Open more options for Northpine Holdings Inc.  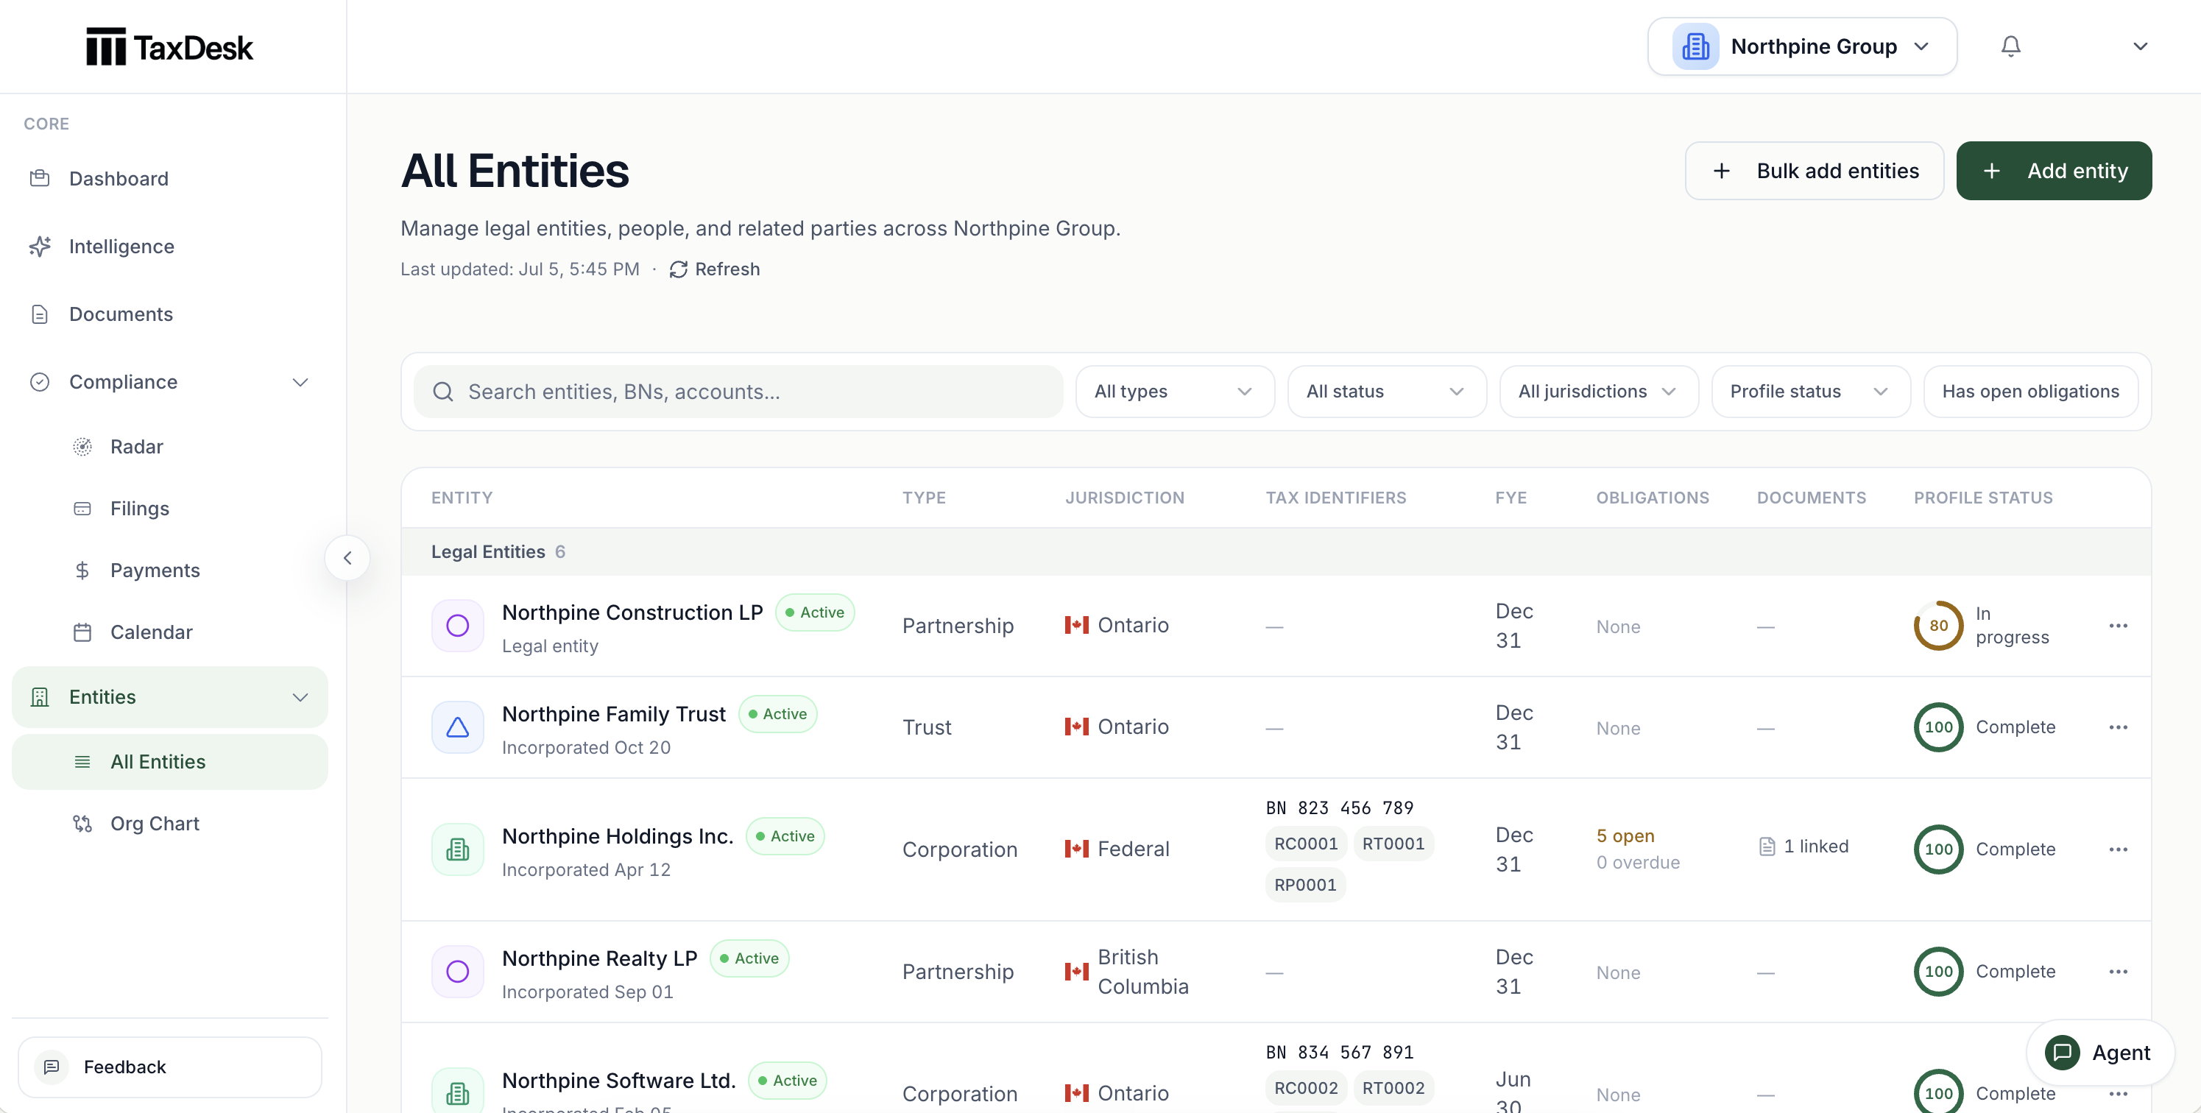(2118, 849)
